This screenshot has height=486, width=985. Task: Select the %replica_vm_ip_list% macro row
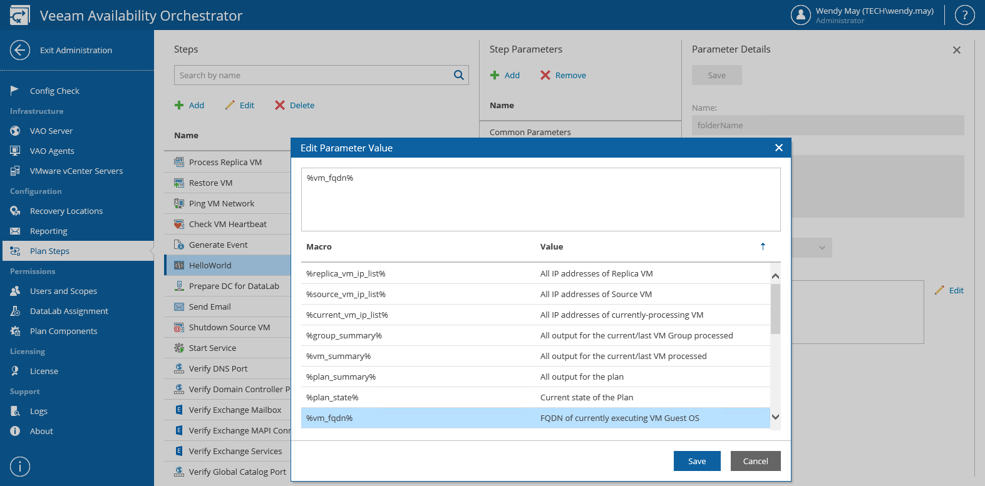pos(535,273)
